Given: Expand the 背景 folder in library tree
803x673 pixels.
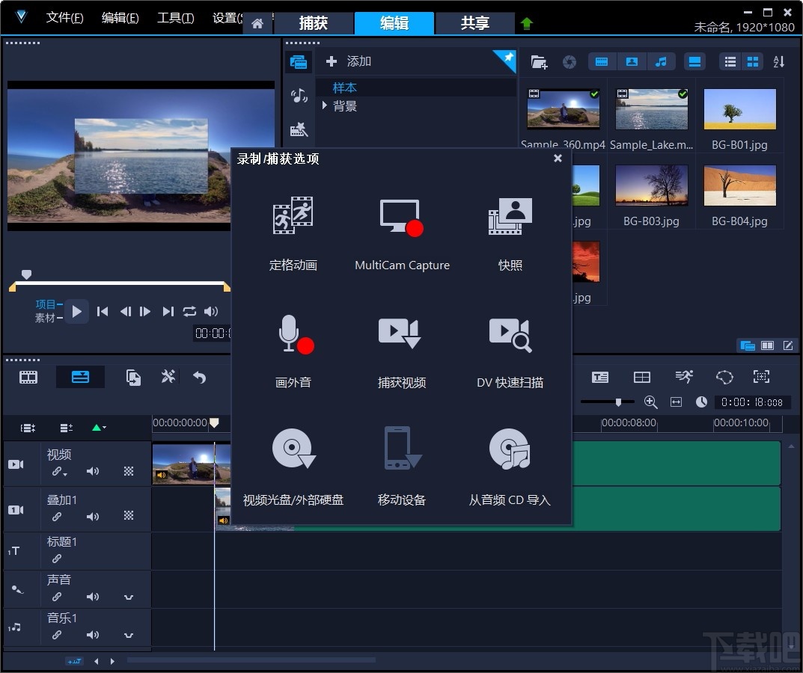Looking at the screenshot, I should [x=325, y=106].
